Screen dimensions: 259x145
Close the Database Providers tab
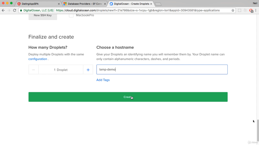click(x=105, y=4)
